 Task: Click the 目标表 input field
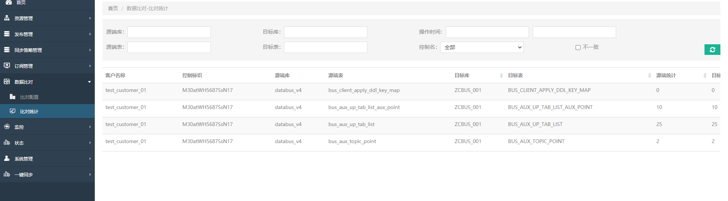325,47
